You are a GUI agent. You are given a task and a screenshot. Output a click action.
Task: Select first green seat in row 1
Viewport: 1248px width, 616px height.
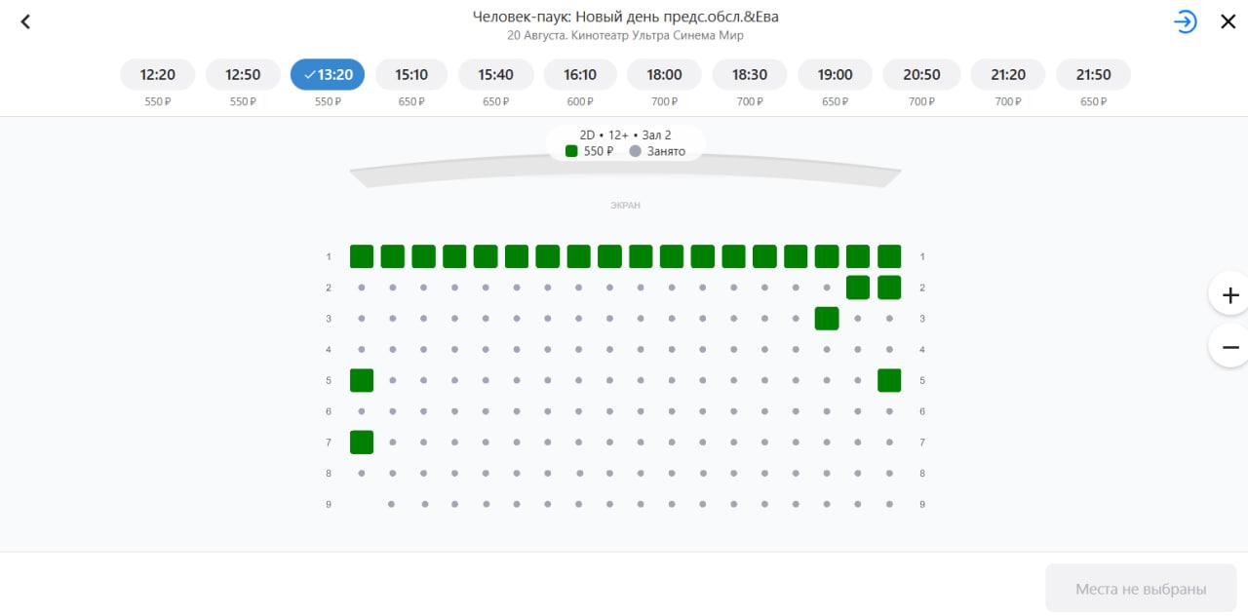click(362, 256)
